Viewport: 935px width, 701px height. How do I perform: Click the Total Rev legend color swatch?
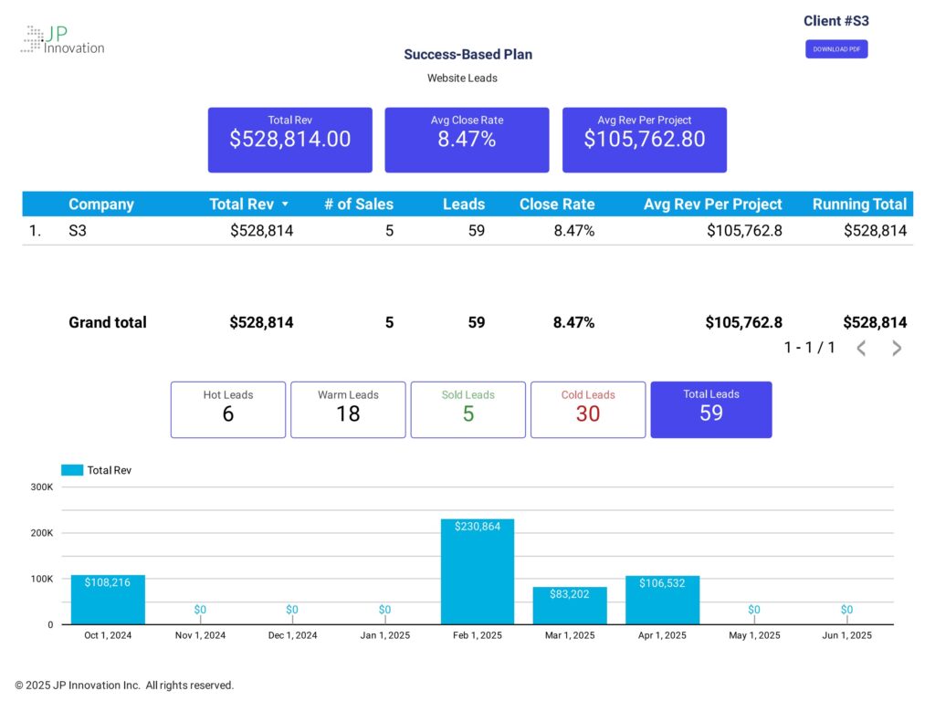click(x=72, y=470)
